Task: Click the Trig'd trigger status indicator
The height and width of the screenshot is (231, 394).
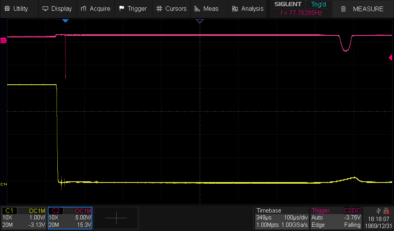Action: point(318,4)
